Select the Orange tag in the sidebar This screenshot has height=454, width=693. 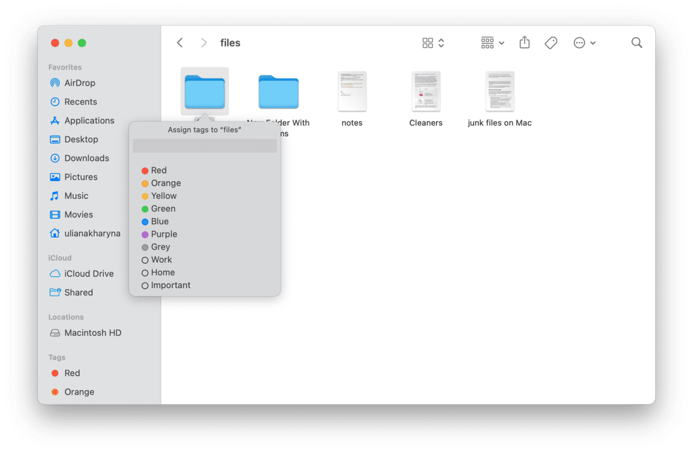(x=72, y=392)
